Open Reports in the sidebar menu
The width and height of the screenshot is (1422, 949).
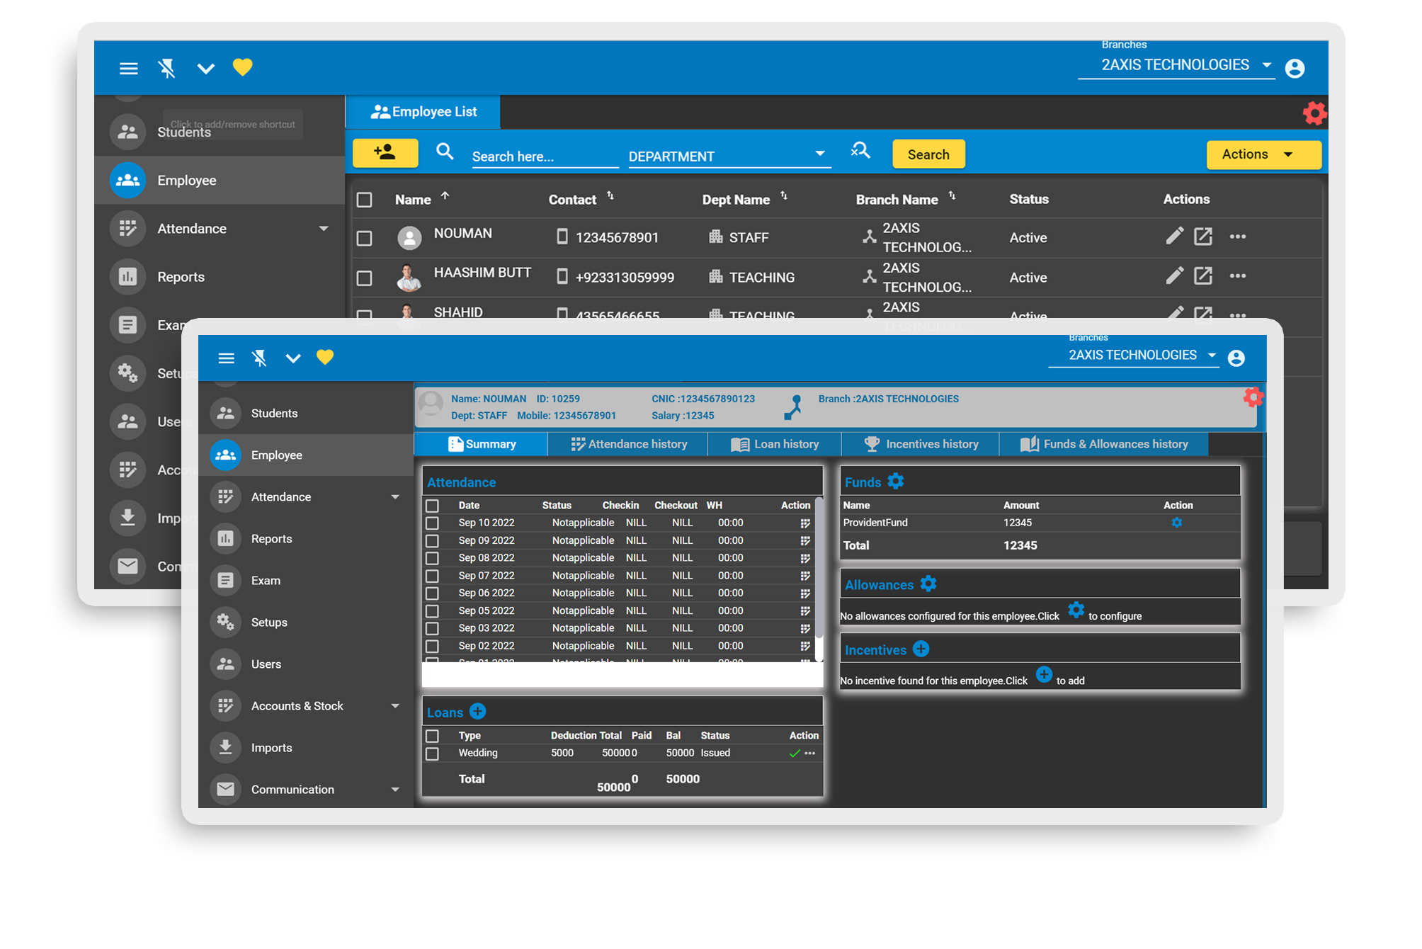[x=181, y=277]
